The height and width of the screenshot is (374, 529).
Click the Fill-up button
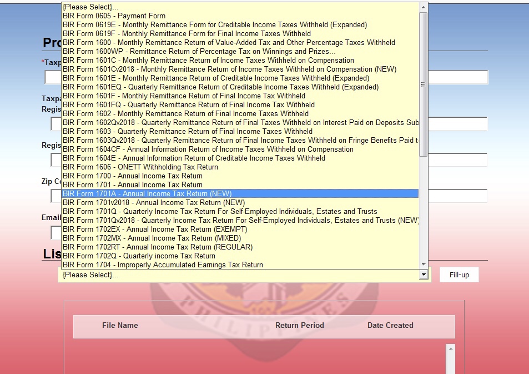click(x=459, y=275)
